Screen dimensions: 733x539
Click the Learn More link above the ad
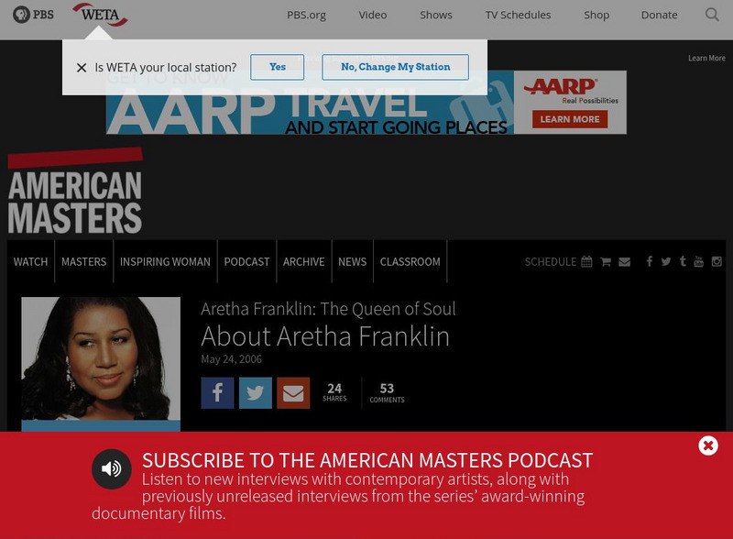click(706, 58)
